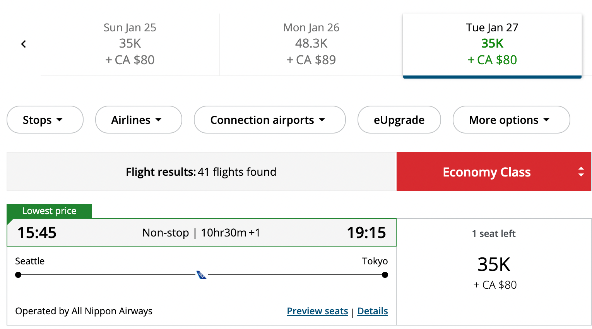Expand the Airlines filter dropdown
The image size is (592, 329).
tap(138, 120)
